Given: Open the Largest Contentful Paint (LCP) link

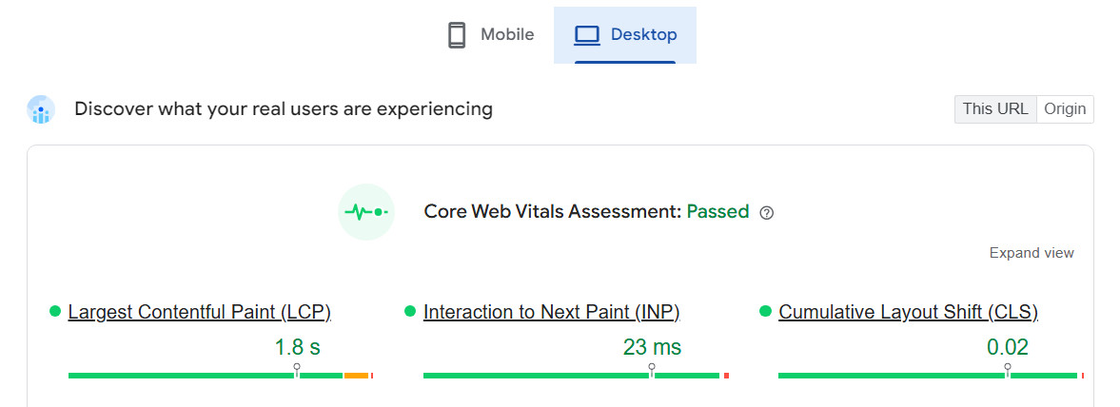Looking at the screenshot, I should pos(200,312).
